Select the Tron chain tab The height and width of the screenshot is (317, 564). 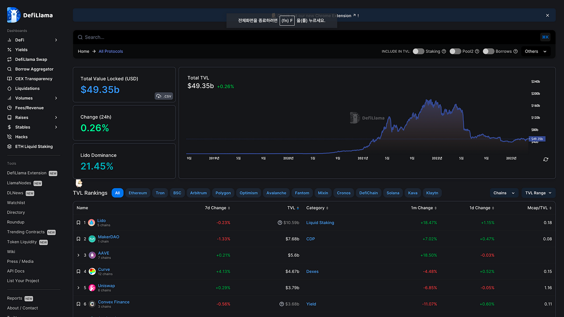tap(160, 193)
